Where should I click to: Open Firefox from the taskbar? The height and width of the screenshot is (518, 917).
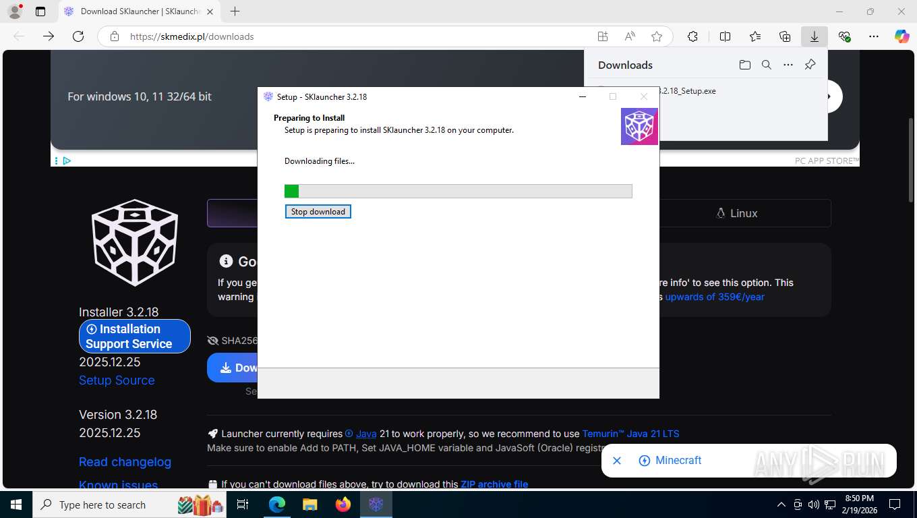point(343,505)
